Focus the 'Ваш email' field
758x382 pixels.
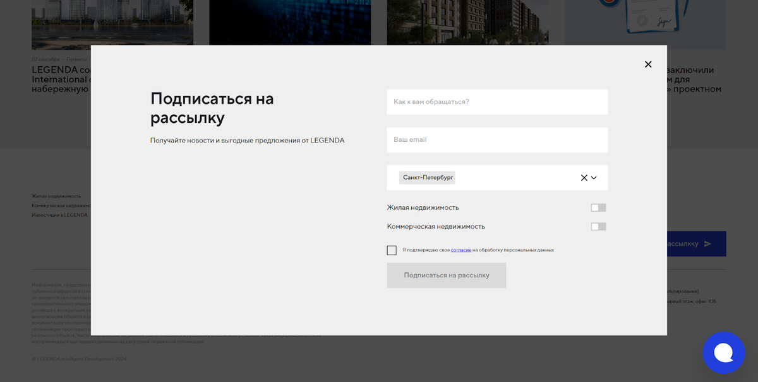click(497, 140)
